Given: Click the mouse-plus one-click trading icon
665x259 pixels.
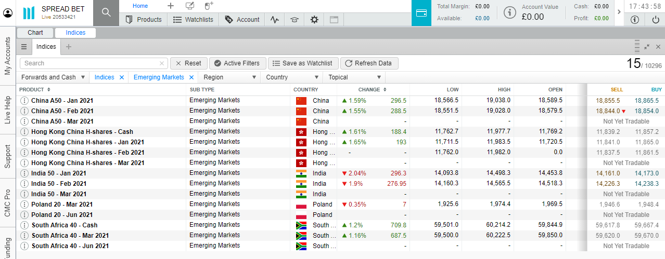Looking at the screenshot, I should pos(209,6).
